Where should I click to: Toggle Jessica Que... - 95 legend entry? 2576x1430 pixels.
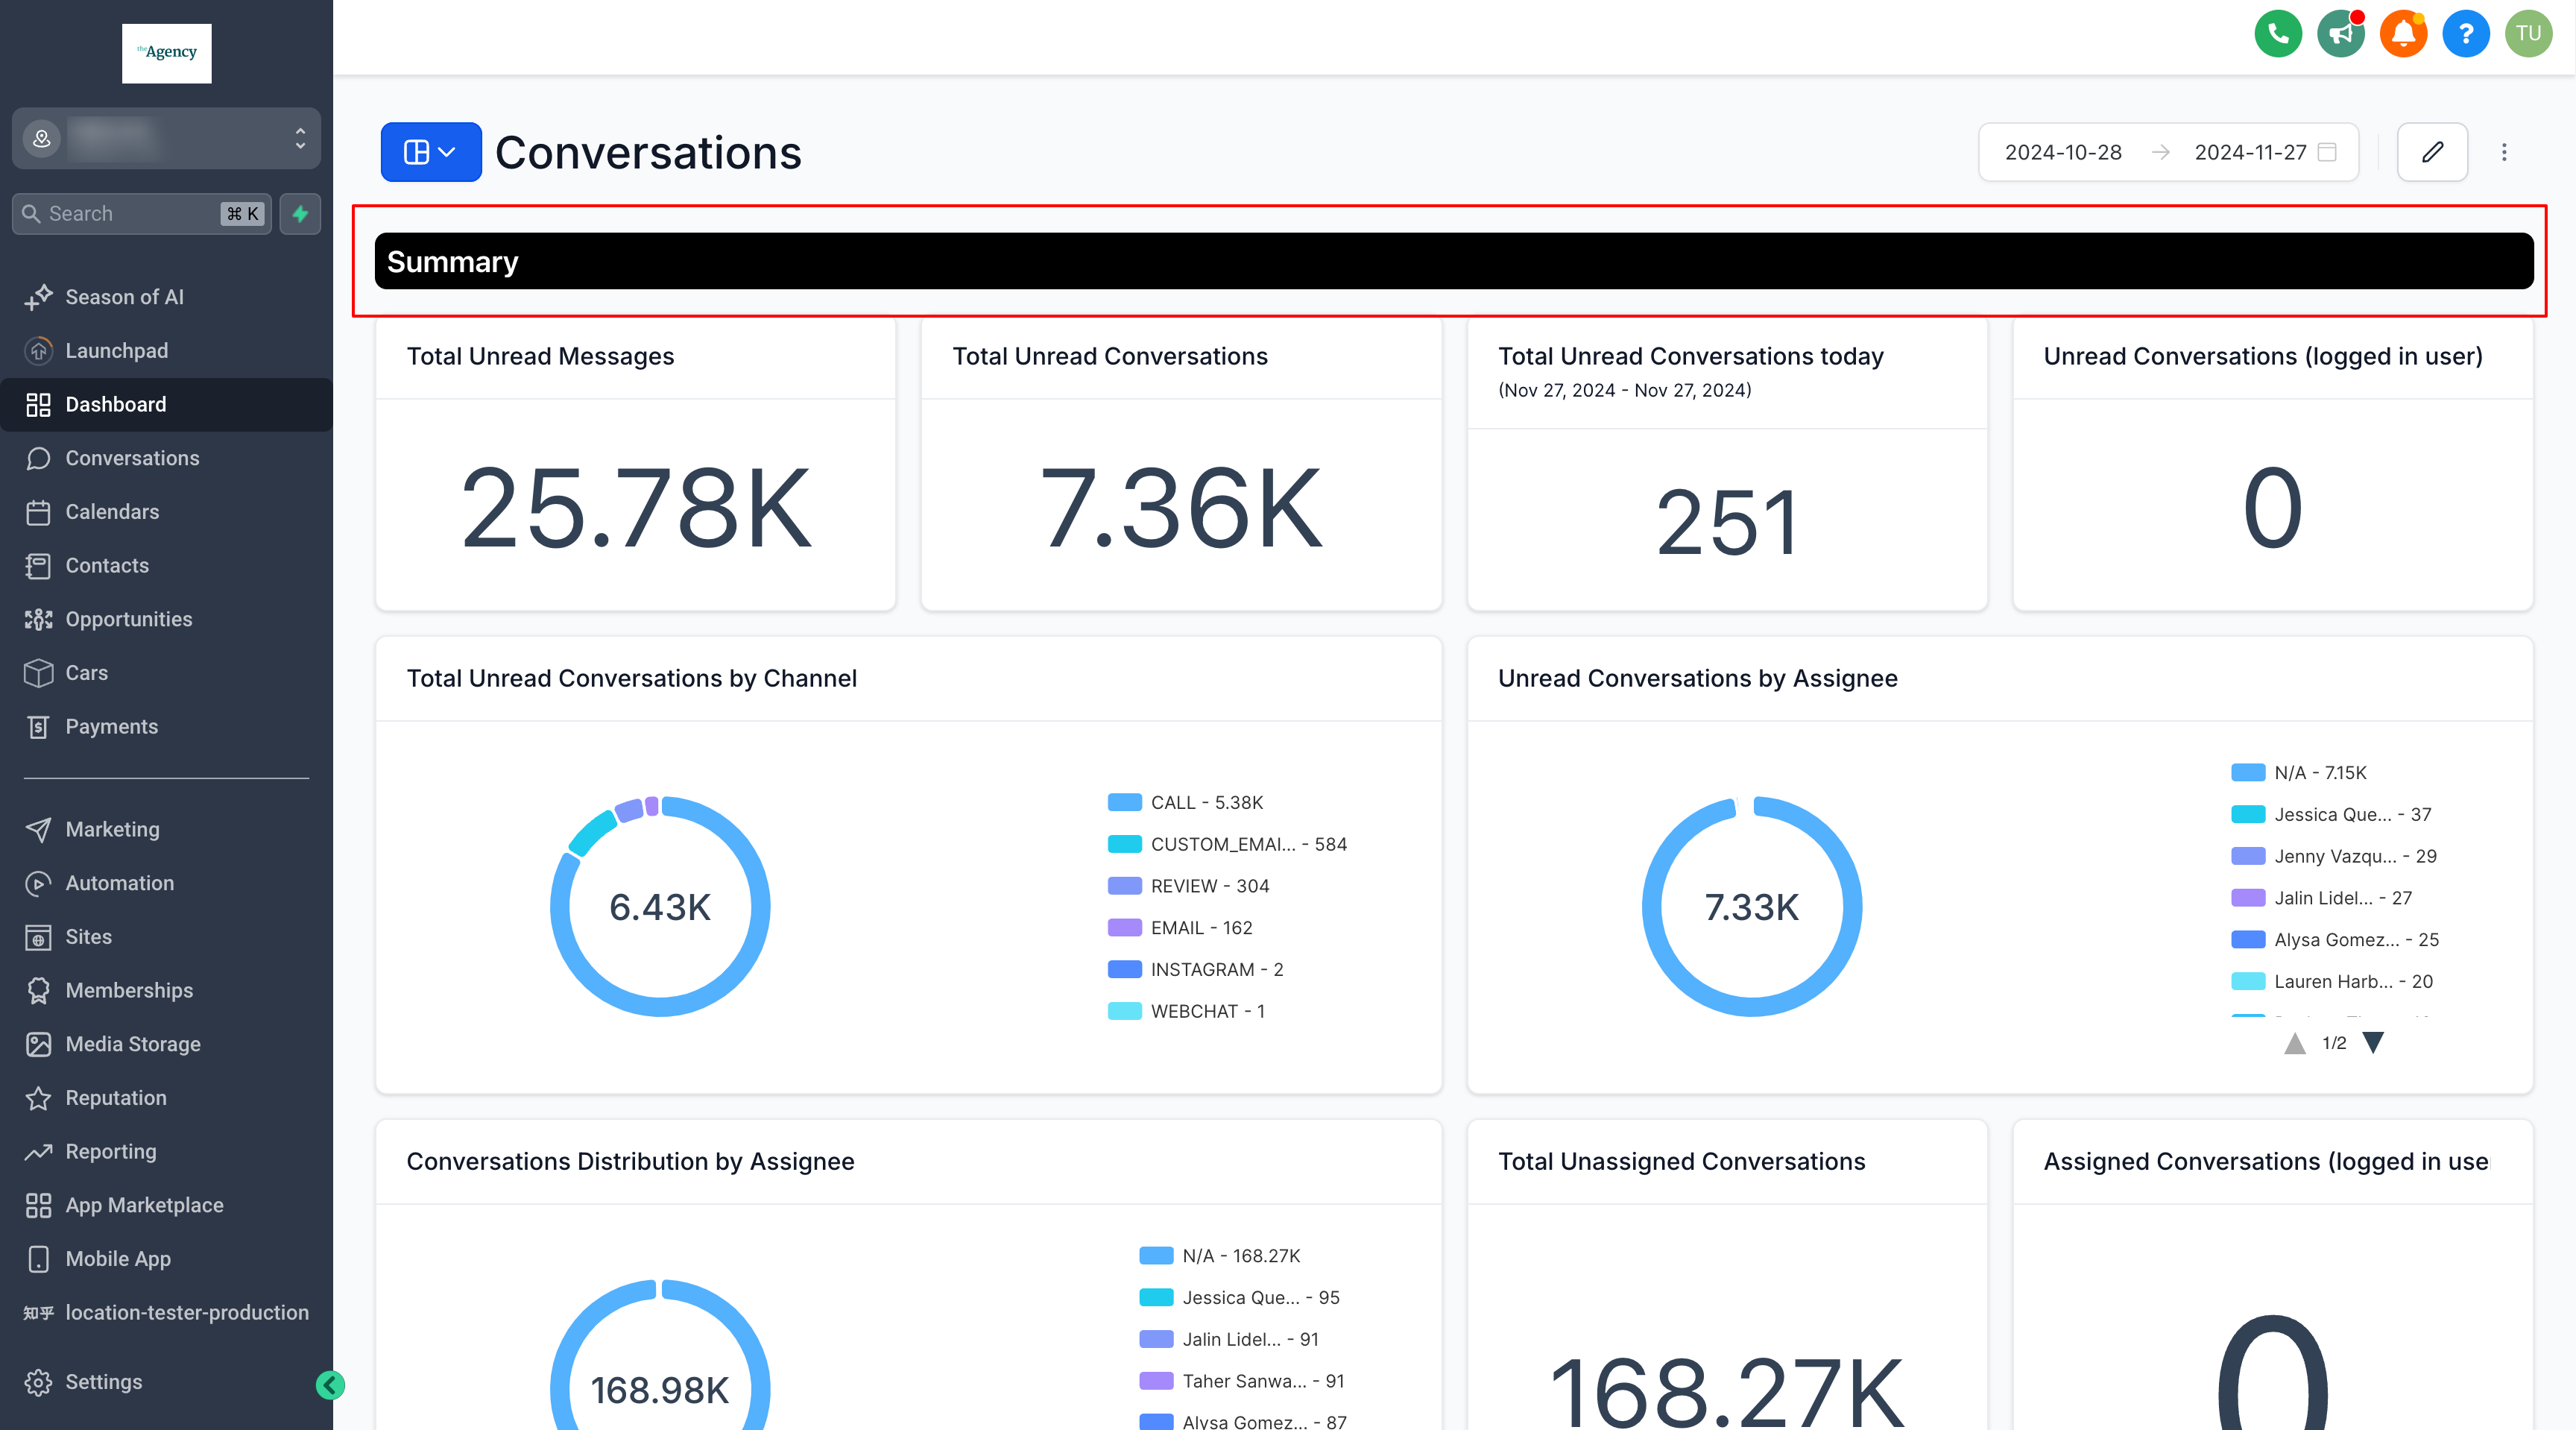click(1240, 1298)
